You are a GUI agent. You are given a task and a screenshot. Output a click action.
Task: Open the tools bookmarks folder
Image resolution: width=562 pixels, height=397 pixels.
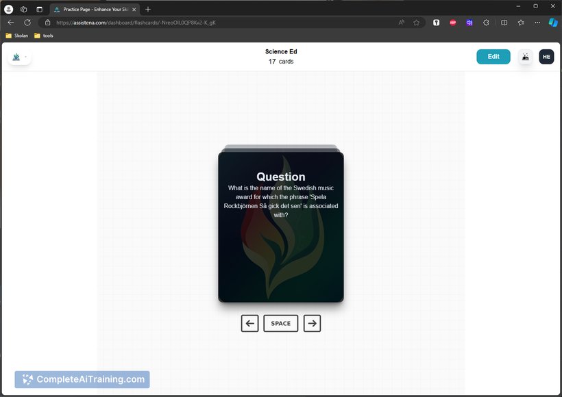point(44,36)
